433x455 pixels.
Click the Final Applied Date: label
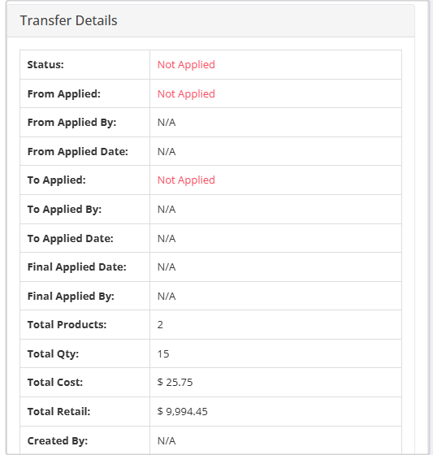coord(77,267)
